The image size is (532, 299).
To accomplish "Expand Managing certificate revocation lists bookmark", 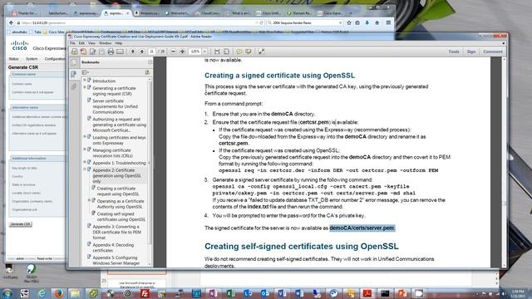I will [85, 149].
